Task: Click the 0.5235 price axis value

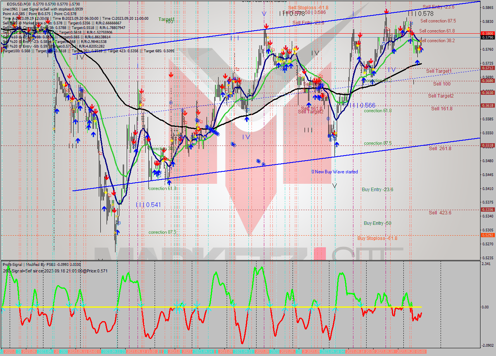Action: click(x=487, y=258)
